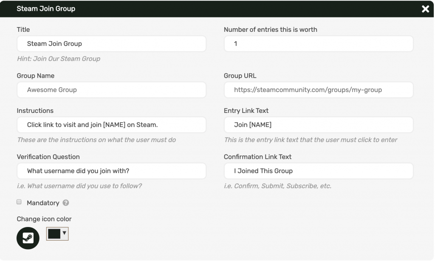Open the icon color picker dropdown arrow

click(x=65, y=233)
